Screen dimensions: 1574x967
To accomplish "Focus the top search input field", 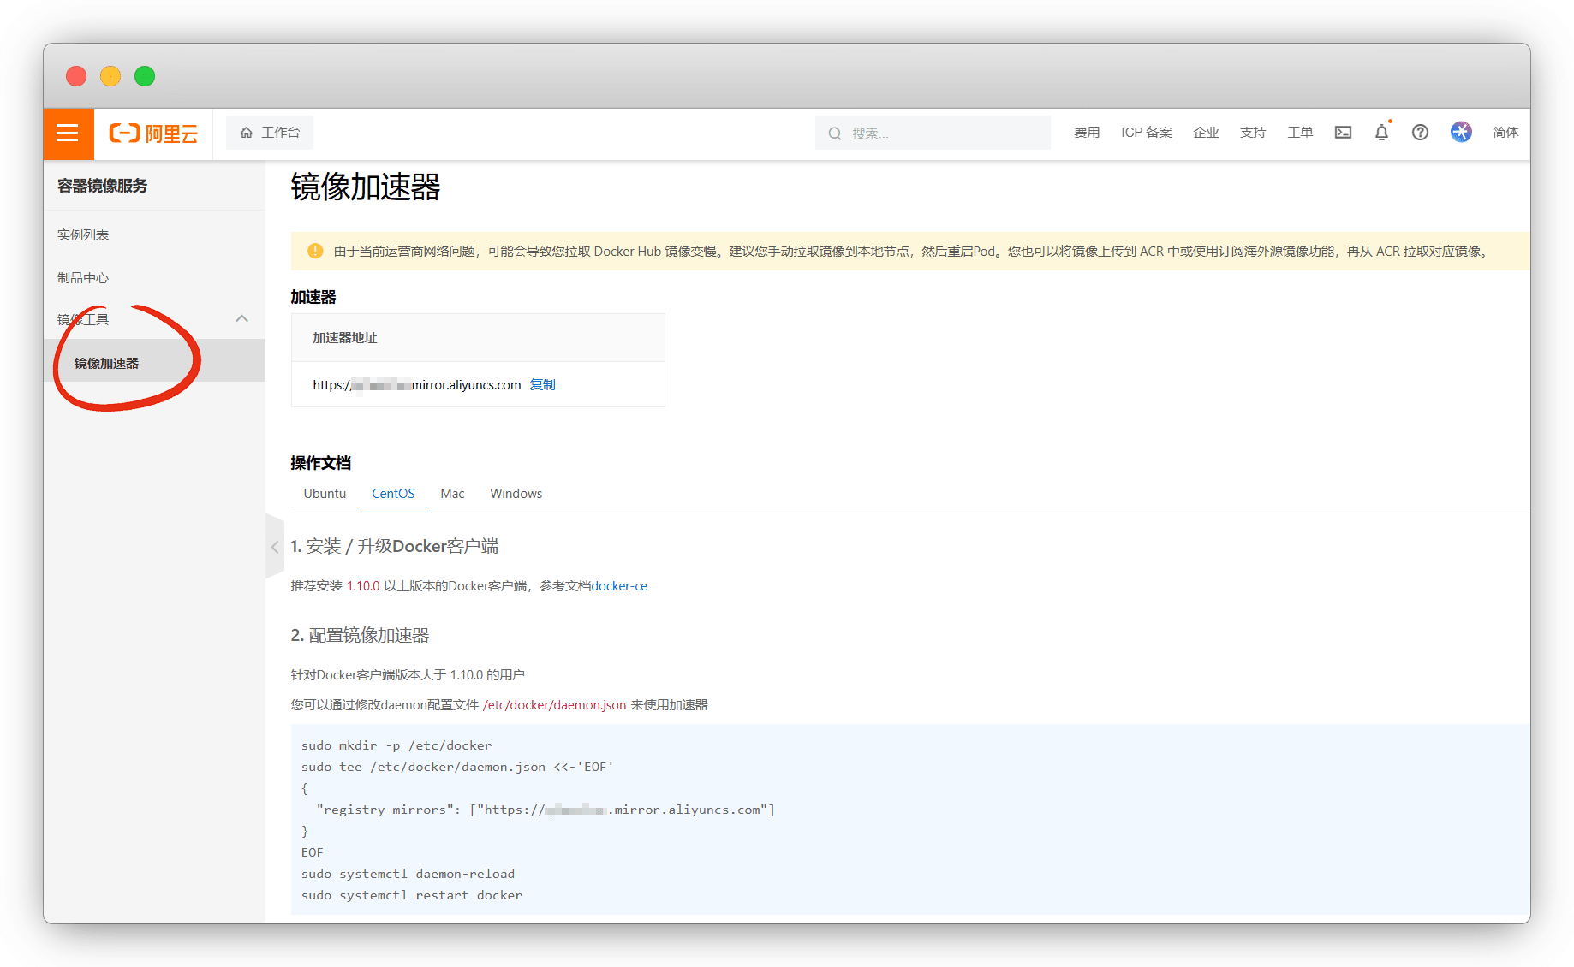I will tap(942, 133).
